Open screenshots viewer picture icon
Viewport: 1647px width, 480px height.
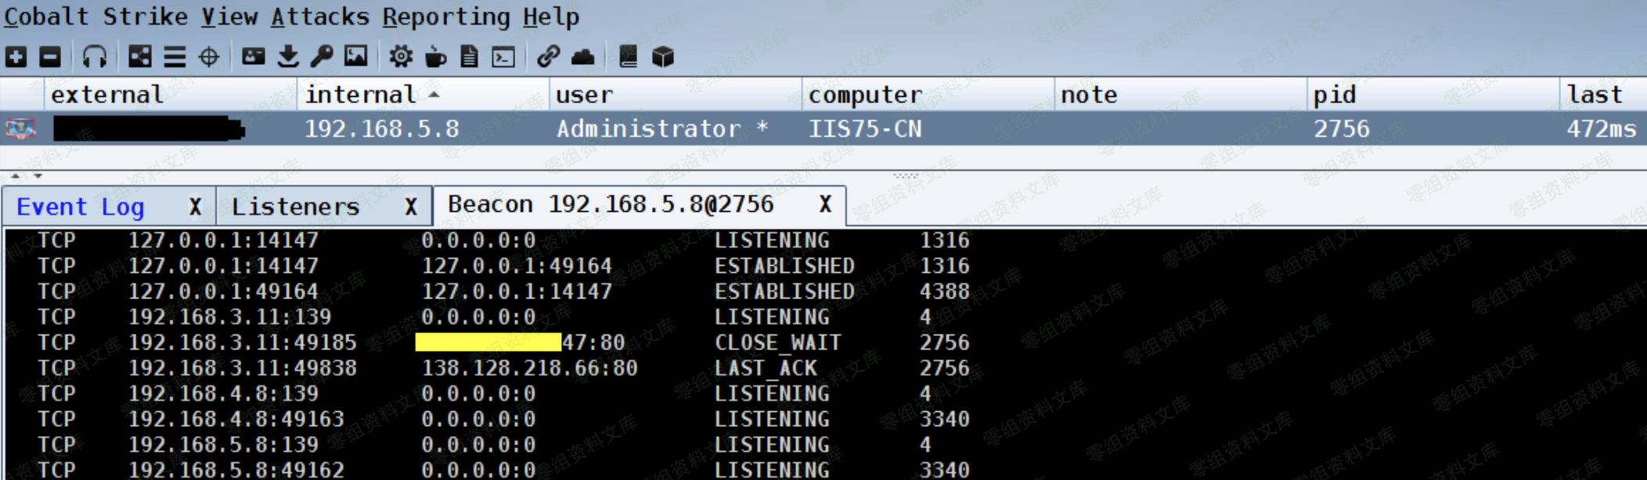pos(356,56)
